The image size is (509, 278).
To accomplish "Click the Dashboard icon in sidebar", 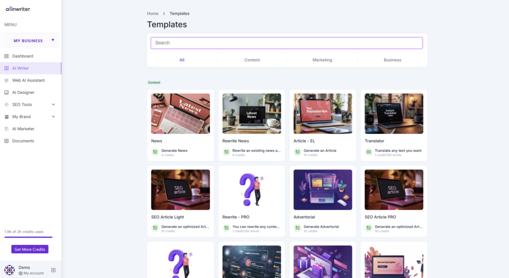I will tap(6, 56).
